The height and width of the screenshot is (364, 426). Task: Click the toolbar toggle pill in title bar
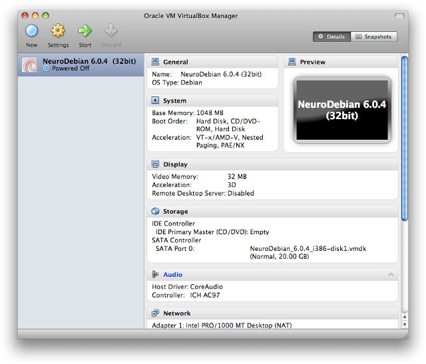pyautogui.click(x=399, y=16)
